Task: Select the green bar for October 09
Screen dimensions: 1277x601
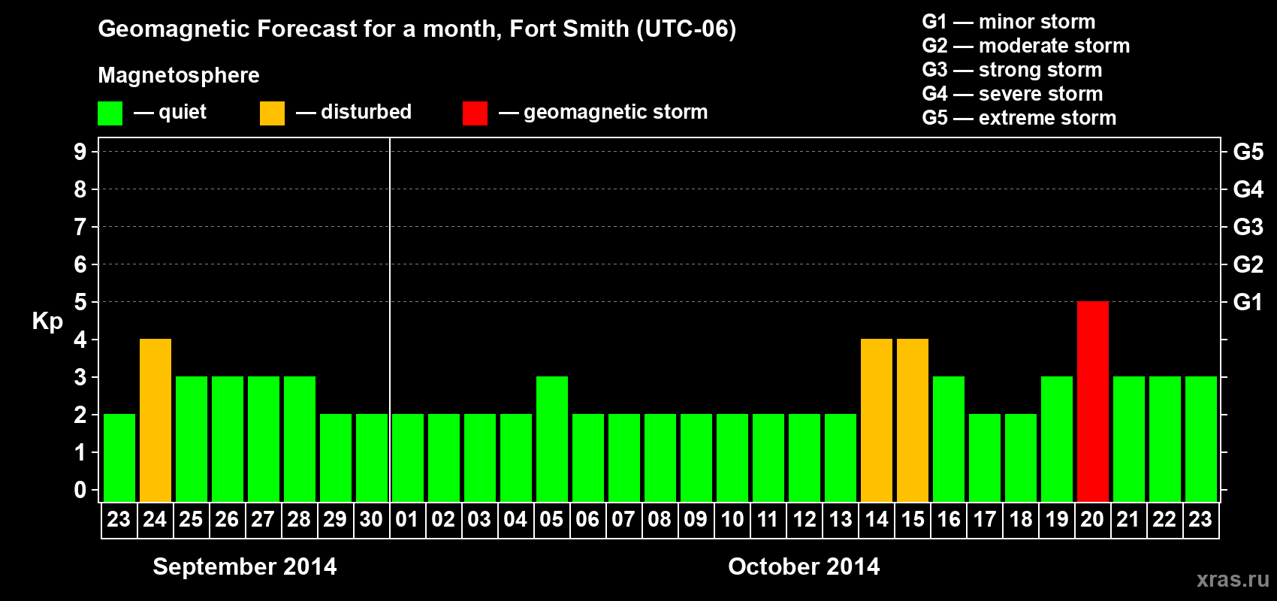Action: coord(696,458)
